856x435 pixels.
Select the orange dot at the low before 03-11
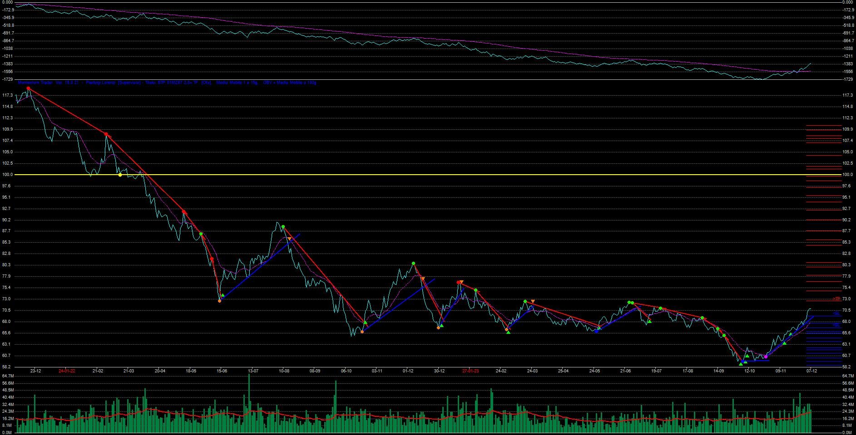click(x=362, y=332)
